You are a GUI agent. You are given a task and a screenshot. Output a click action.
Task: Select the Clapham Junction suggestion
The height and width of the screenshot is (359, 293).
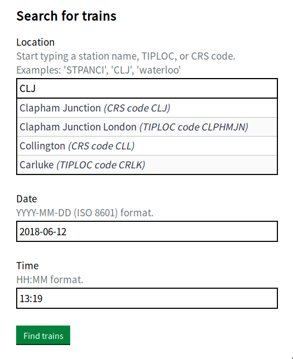pyautogui.click(x=147, y=108)
